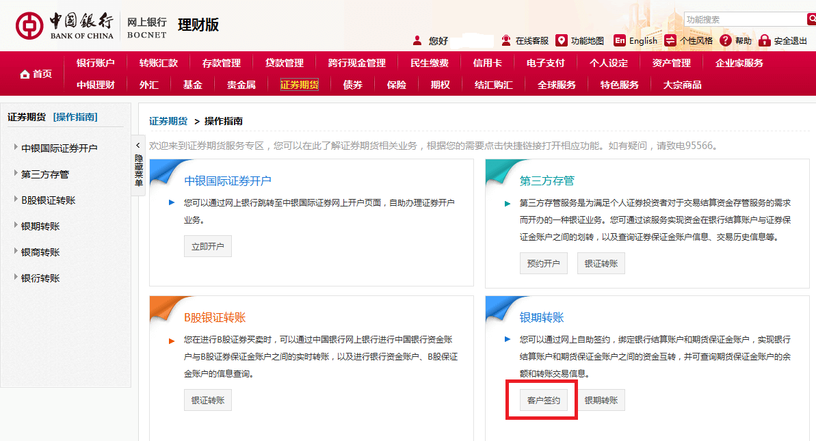Click the [操作指南] sidebar link
Screen dimensions: 816x441
point(75,117)
